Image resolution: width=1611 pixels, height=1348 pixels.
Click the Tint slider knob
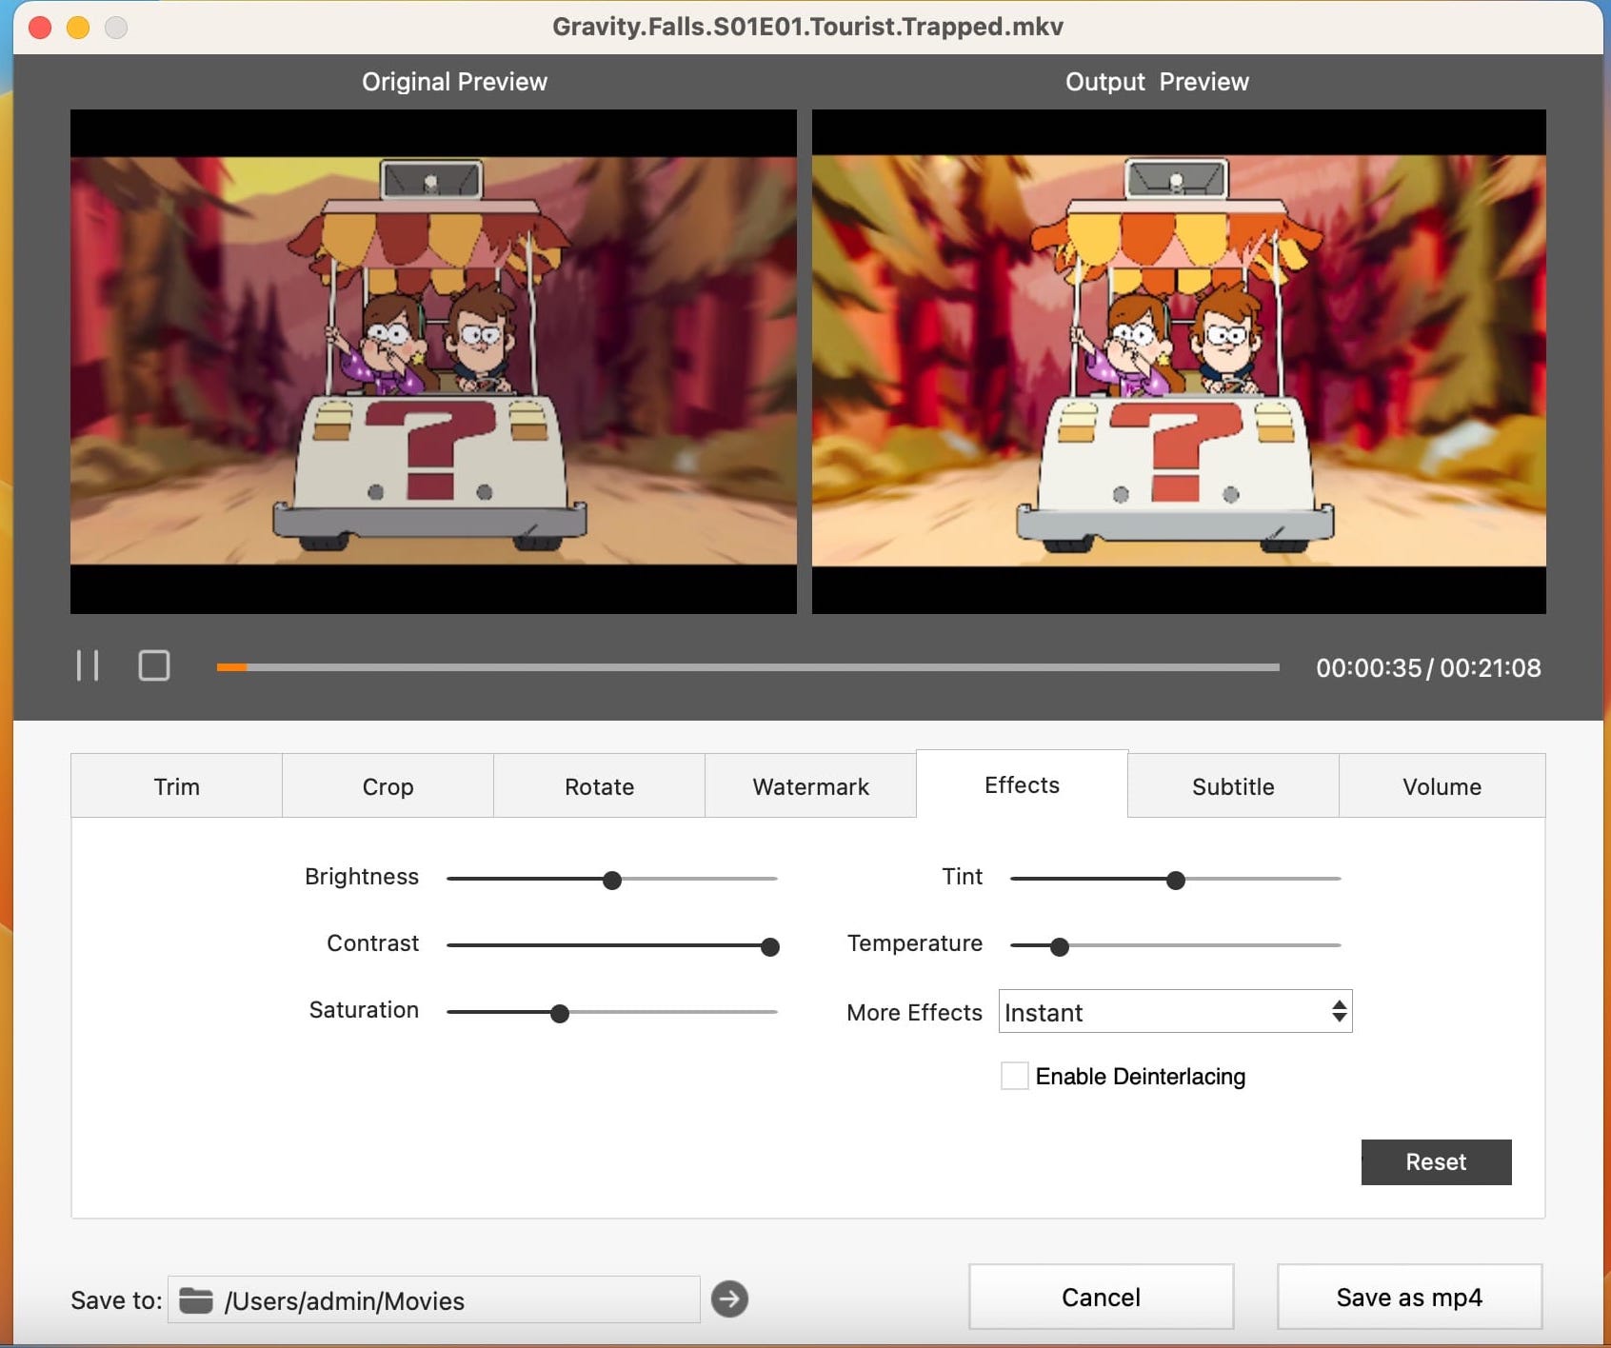(1176, 880)
